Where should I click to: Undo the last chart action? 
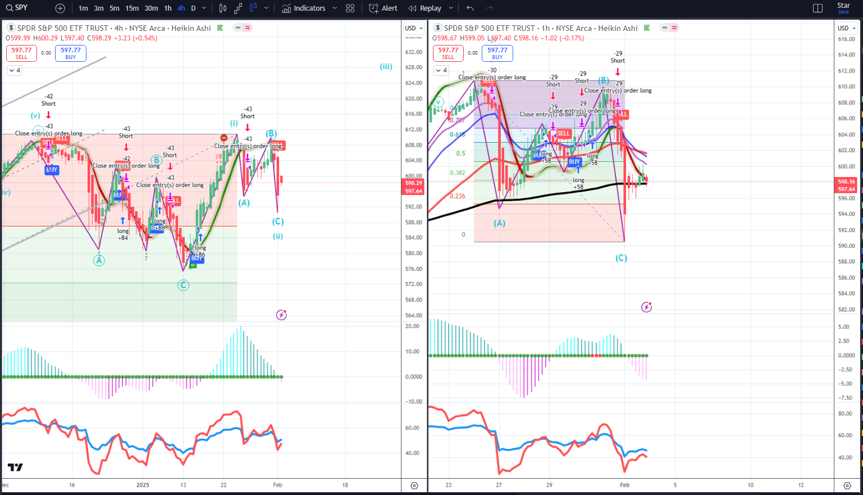(x=470, y=8)
